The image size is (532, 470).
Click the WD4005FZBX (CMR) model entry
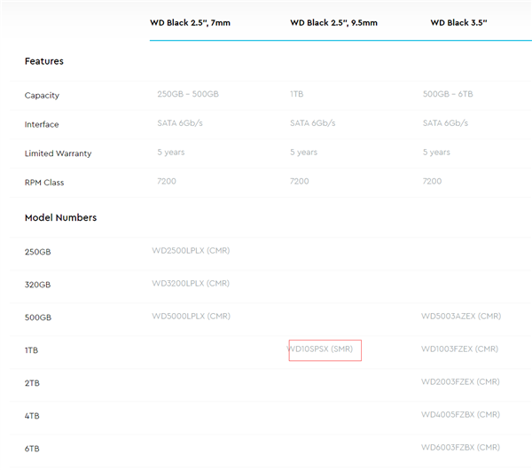(461, 415)
